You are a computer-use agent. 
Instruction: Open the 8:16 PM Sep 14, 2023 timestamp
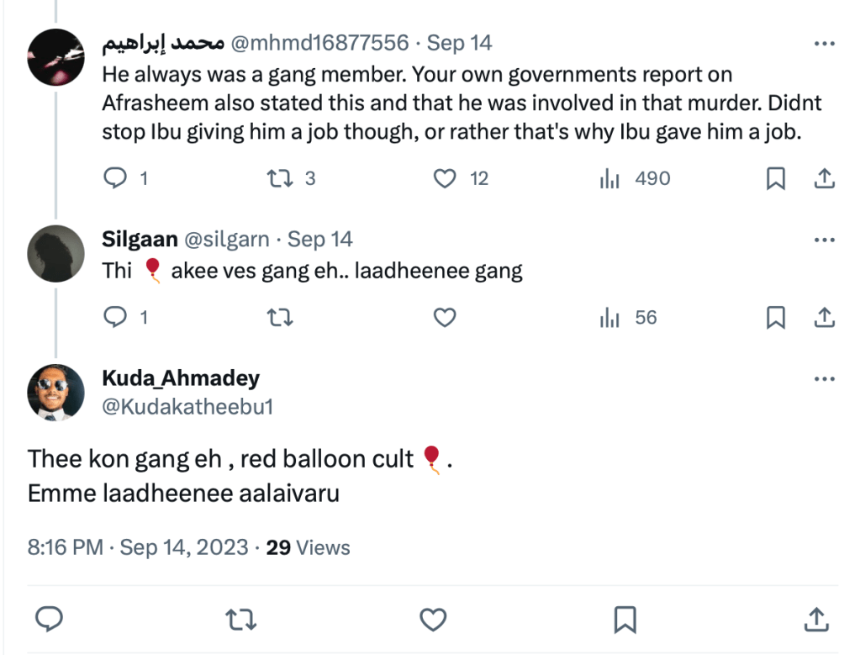pyautogui.click(x=138, y=548)
